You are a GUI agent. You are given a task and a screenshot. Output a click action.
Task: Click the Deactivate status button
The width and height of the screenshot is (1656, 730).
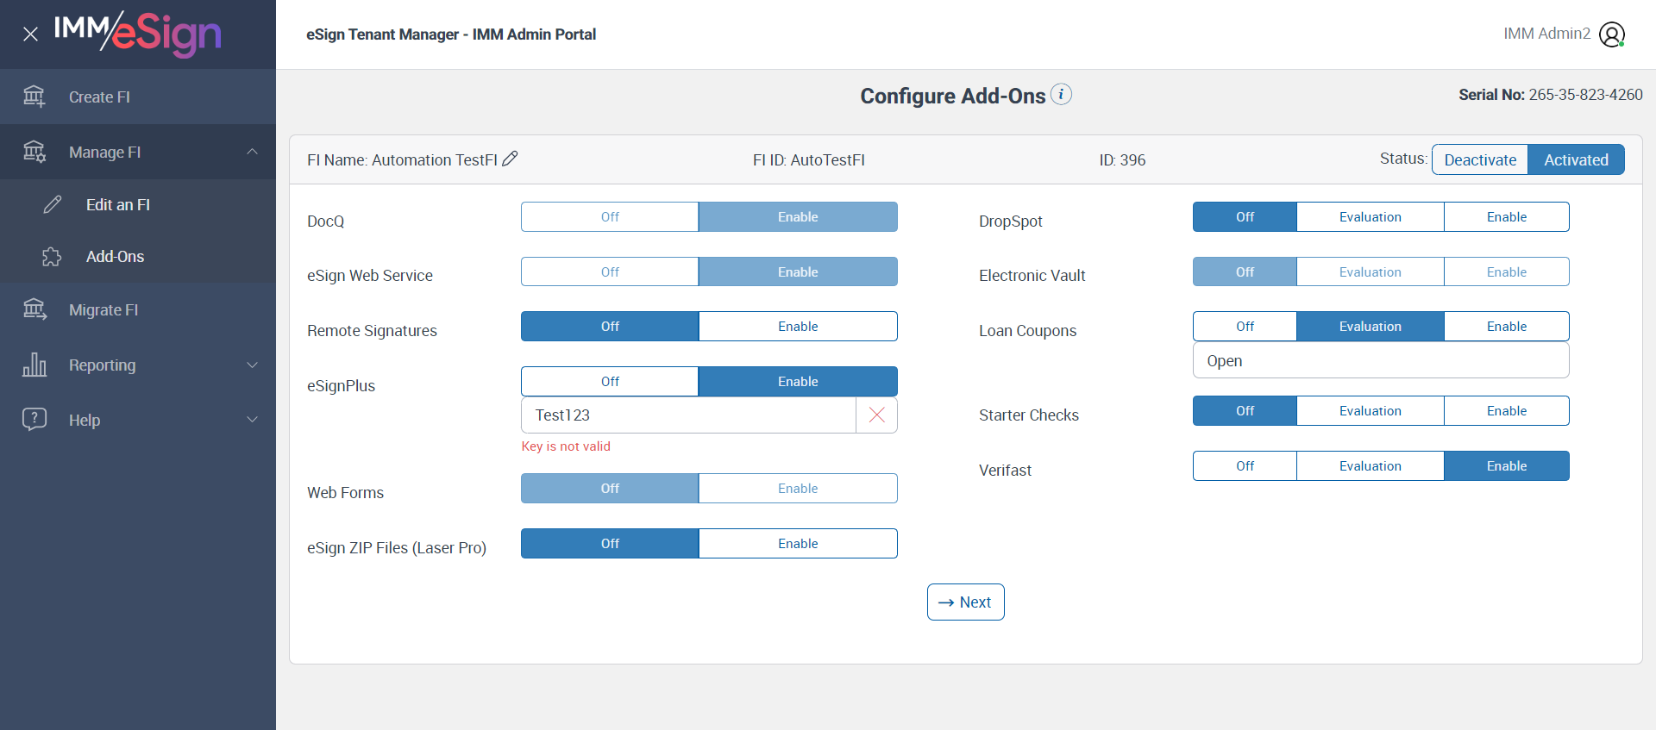[1480, 159]
